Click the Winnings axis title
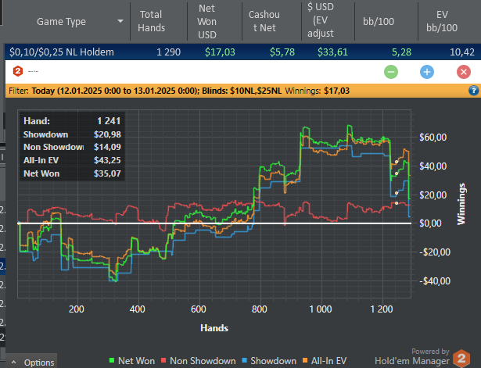 [461, 204]
